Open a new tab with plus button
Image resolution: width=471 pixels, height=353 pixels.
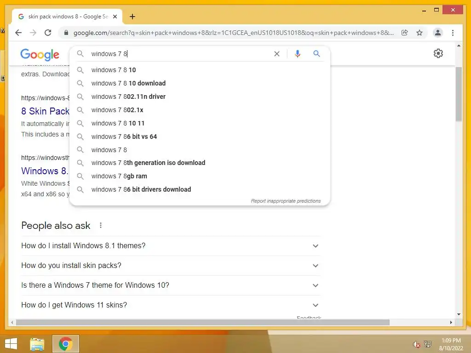coord(132,17)
